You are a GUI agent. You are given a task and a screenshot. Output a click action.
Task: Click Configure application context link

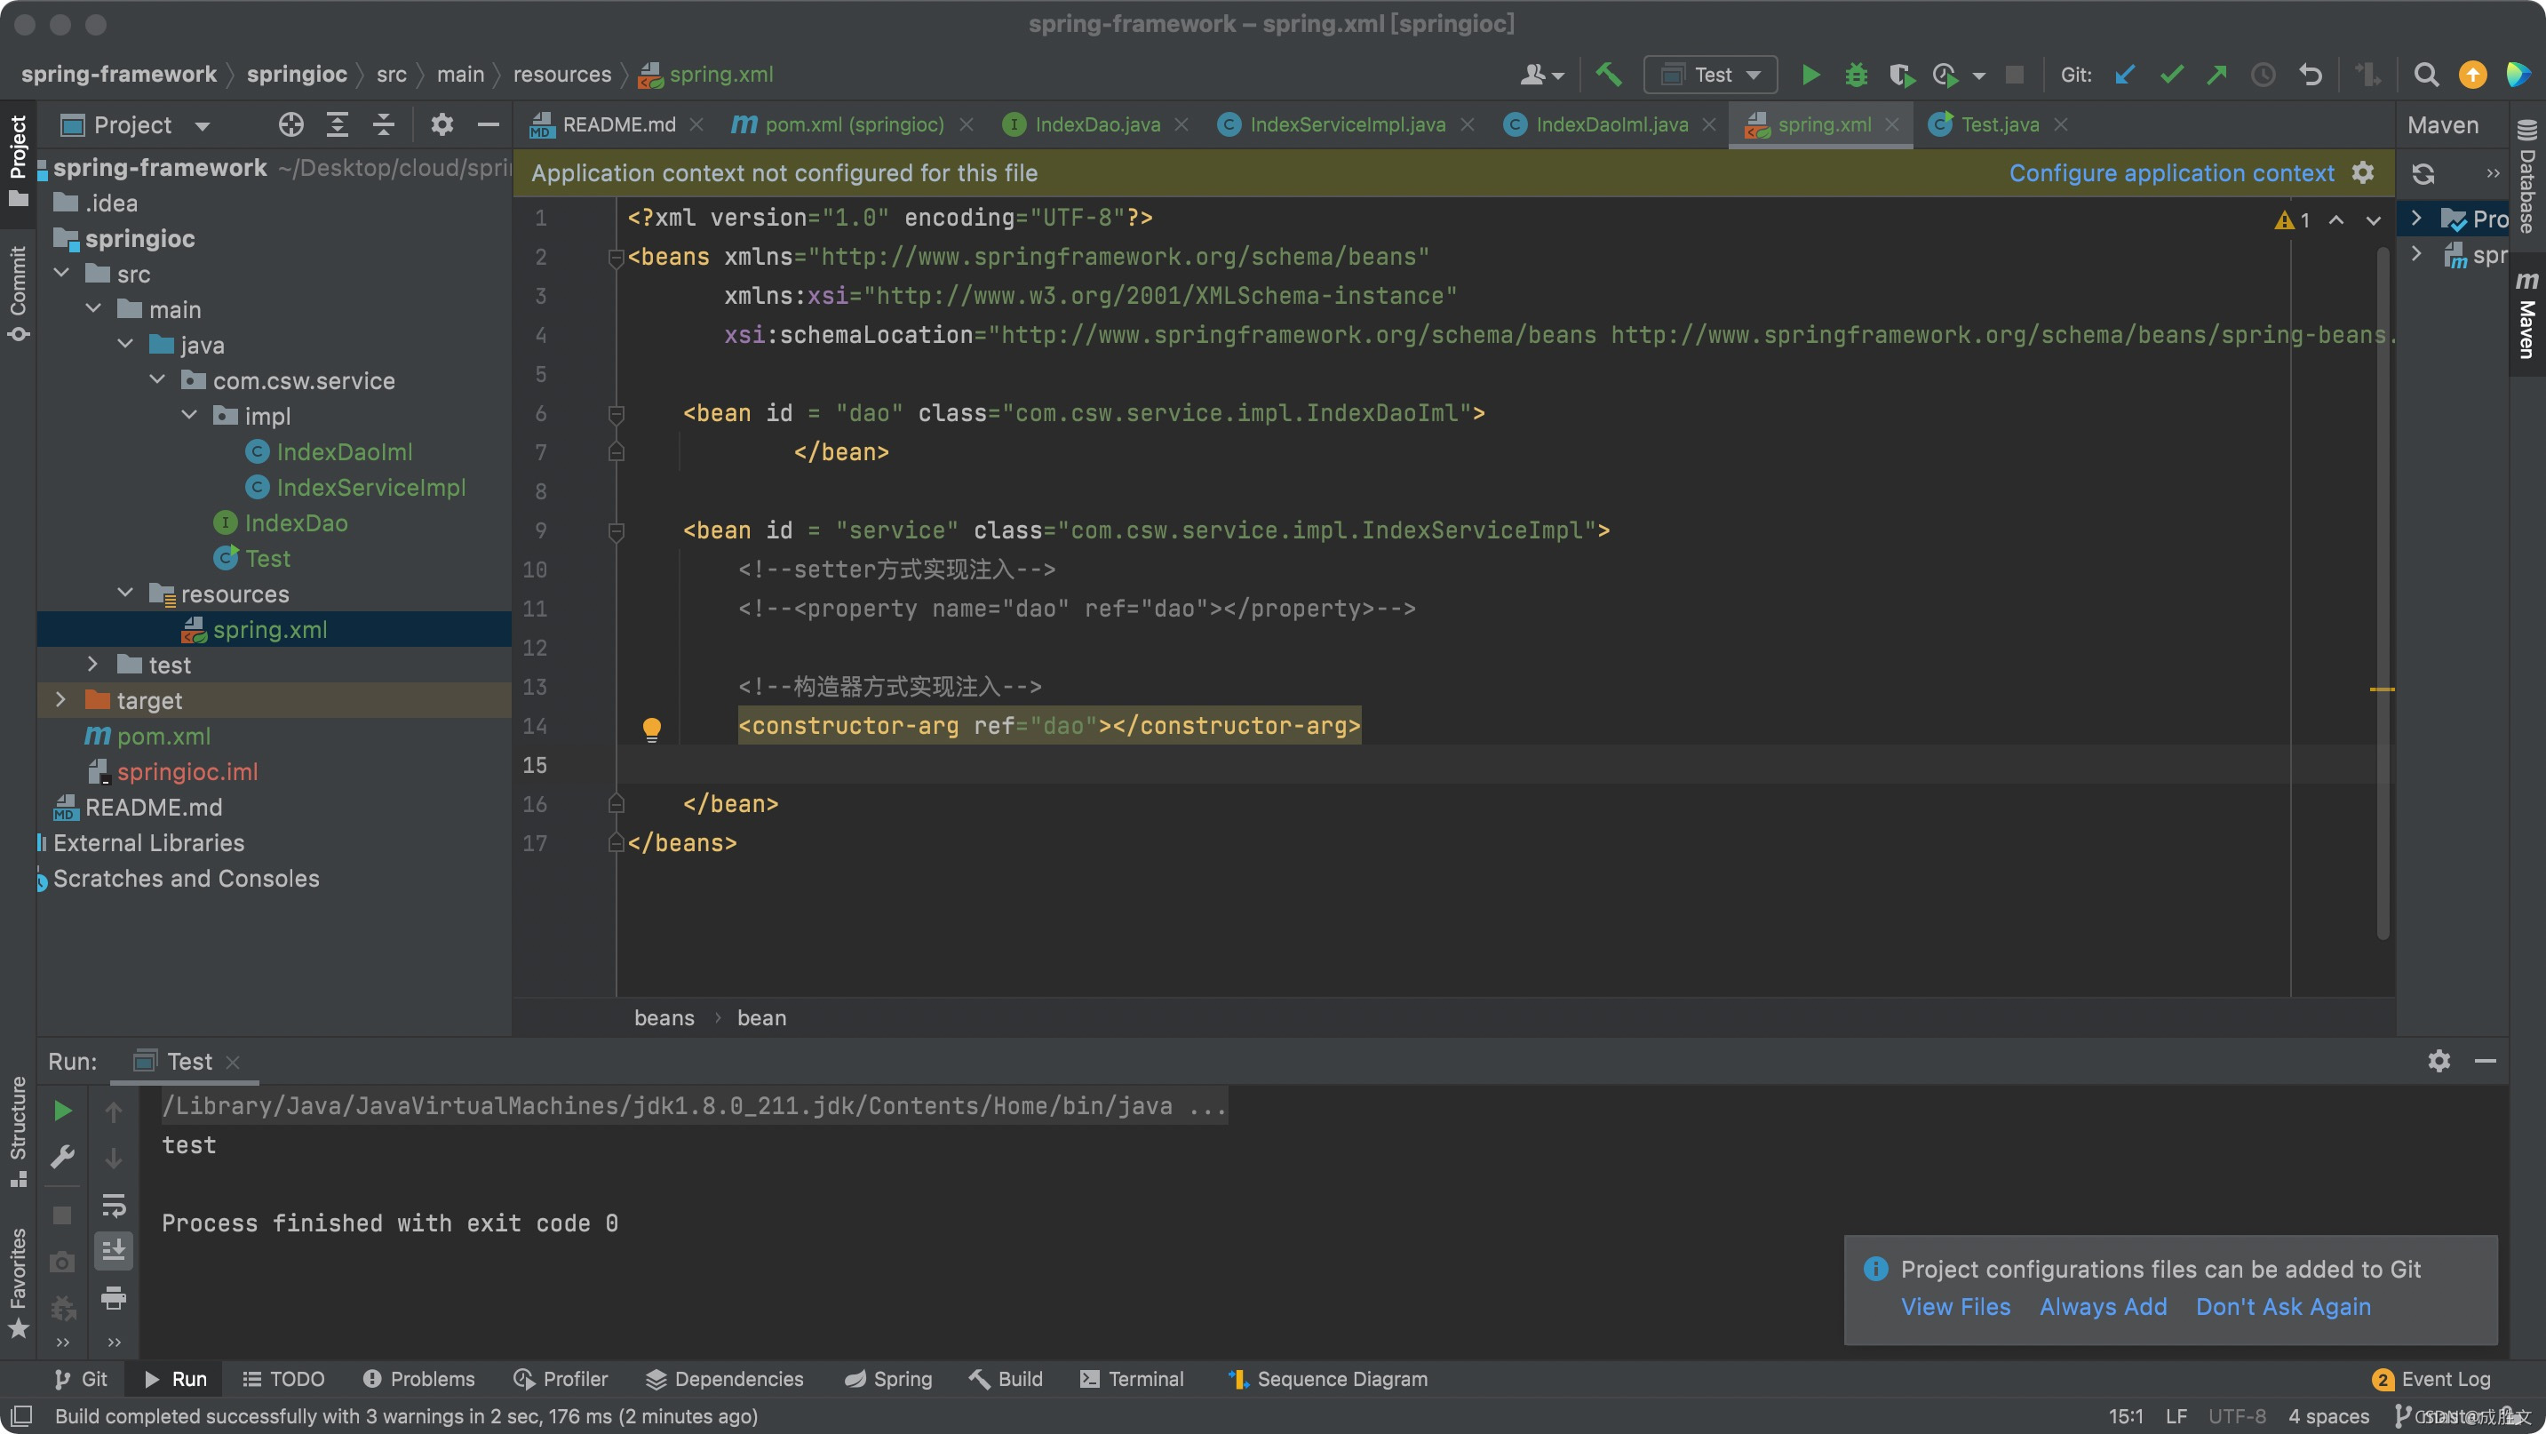tap(2171, 173)
